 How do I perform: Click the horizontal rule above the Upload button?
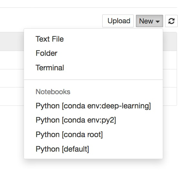pos(88,7)
